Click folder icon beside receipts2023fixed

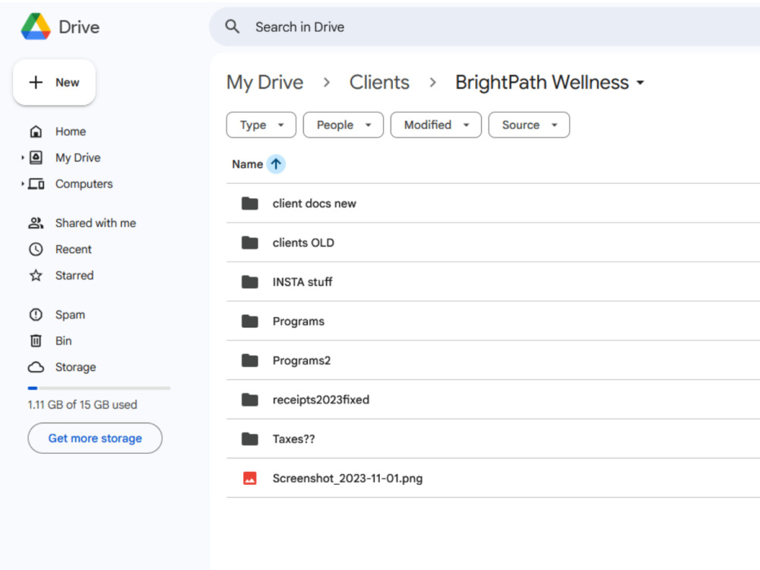pyautogui.click(x=250, y=400)
